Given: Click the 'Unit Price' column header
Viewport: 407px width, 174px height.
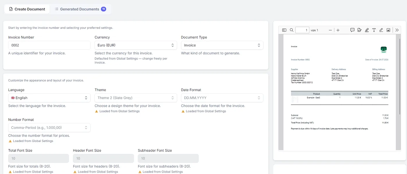Looking at the screenshot, I should coord(357,94).
